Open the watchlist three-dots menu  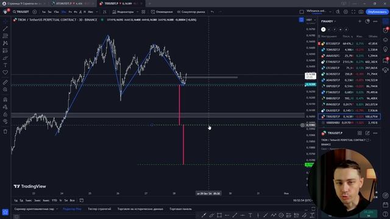click(375, 21)
